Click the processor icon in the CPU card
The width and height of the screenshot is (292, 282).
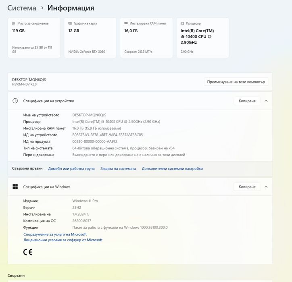point(182,23)
